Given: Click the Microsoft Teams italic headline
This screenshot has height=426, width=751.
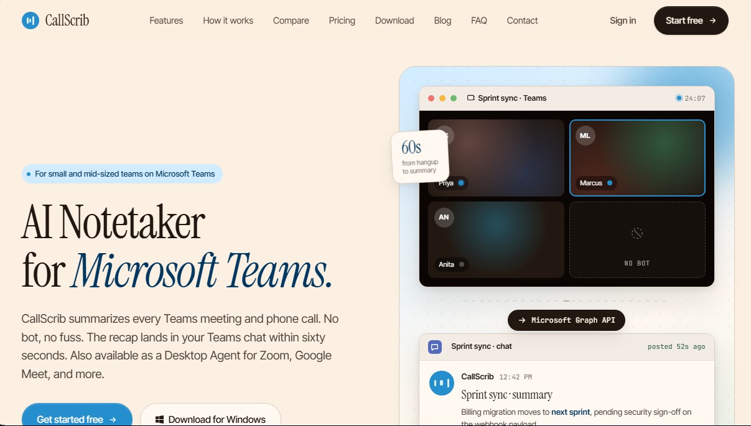Looking at the screenshot, I should click(202, 271).
